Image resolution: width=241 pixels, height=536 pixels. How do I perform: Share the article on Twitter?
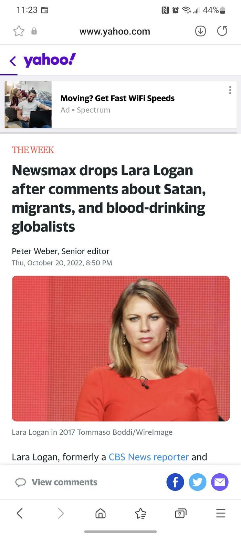point(197,482)
